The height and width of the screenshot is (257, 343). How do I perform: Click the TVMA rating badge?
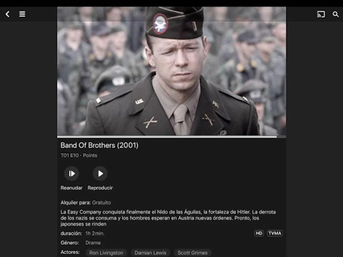pos(275,233)
